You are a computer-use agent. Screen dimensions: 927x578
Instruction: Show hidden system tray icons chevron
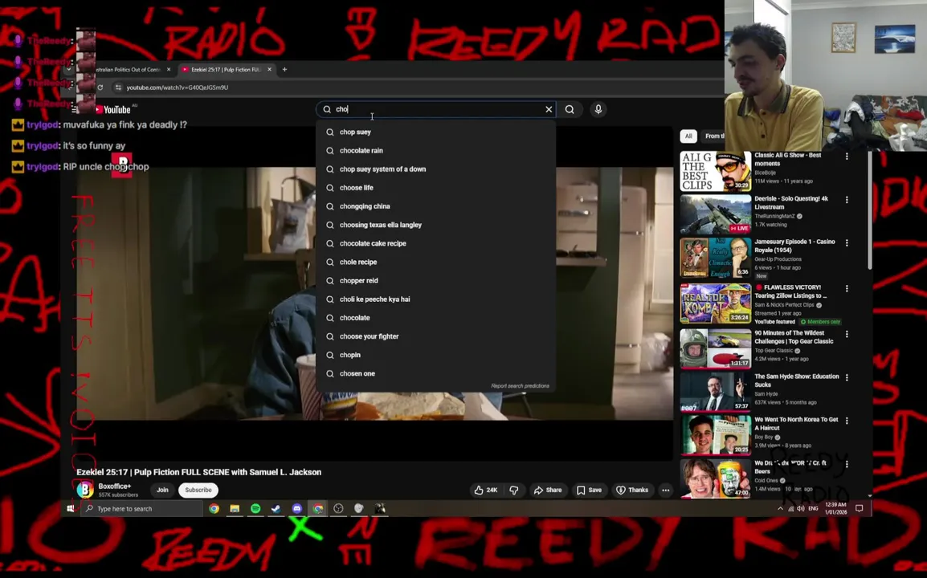(780, 508)
